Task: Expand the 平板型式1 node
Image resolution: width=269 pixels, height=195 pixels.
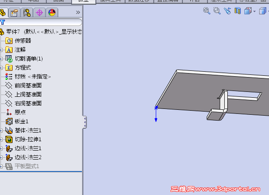Action: pos(1,166)
